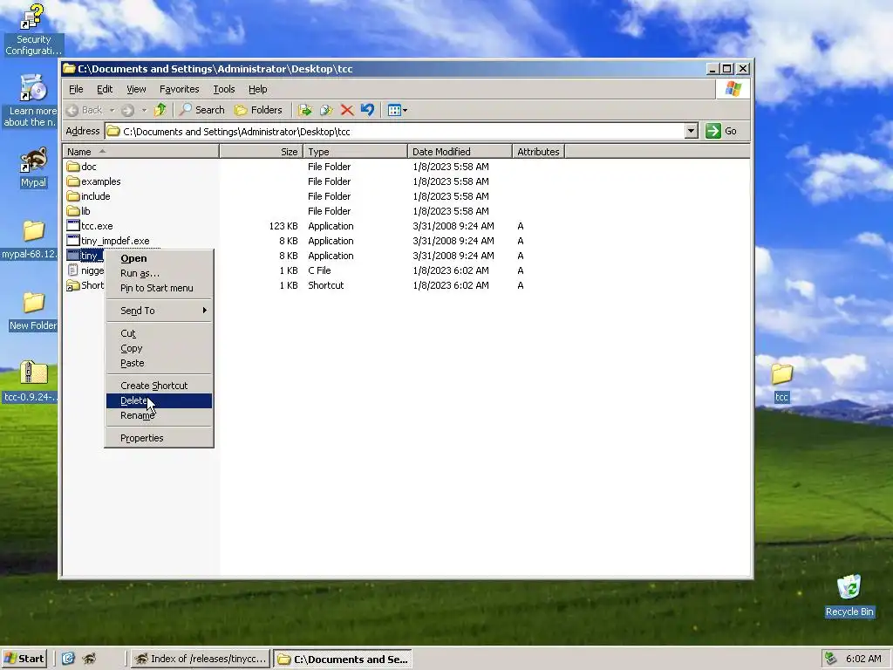The image size is (893, 670).
Task: Select the tiny_impdef.exe file
Action: click(107, 241)
